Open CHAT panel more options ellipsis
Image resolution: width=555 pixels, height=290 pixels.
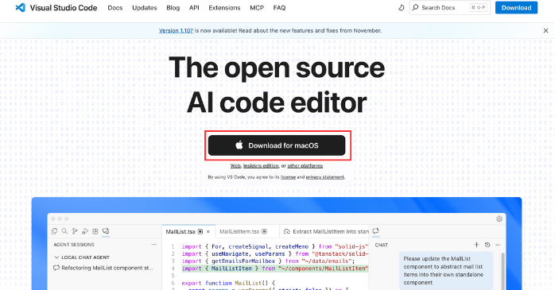coord(498,245)
